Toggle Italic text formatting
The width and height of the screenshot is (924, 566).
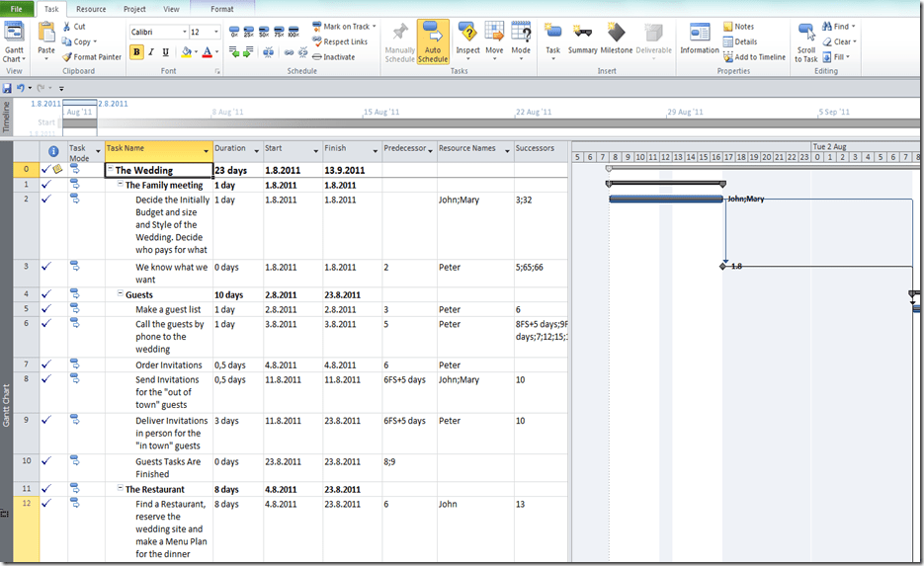click(151, 52)
